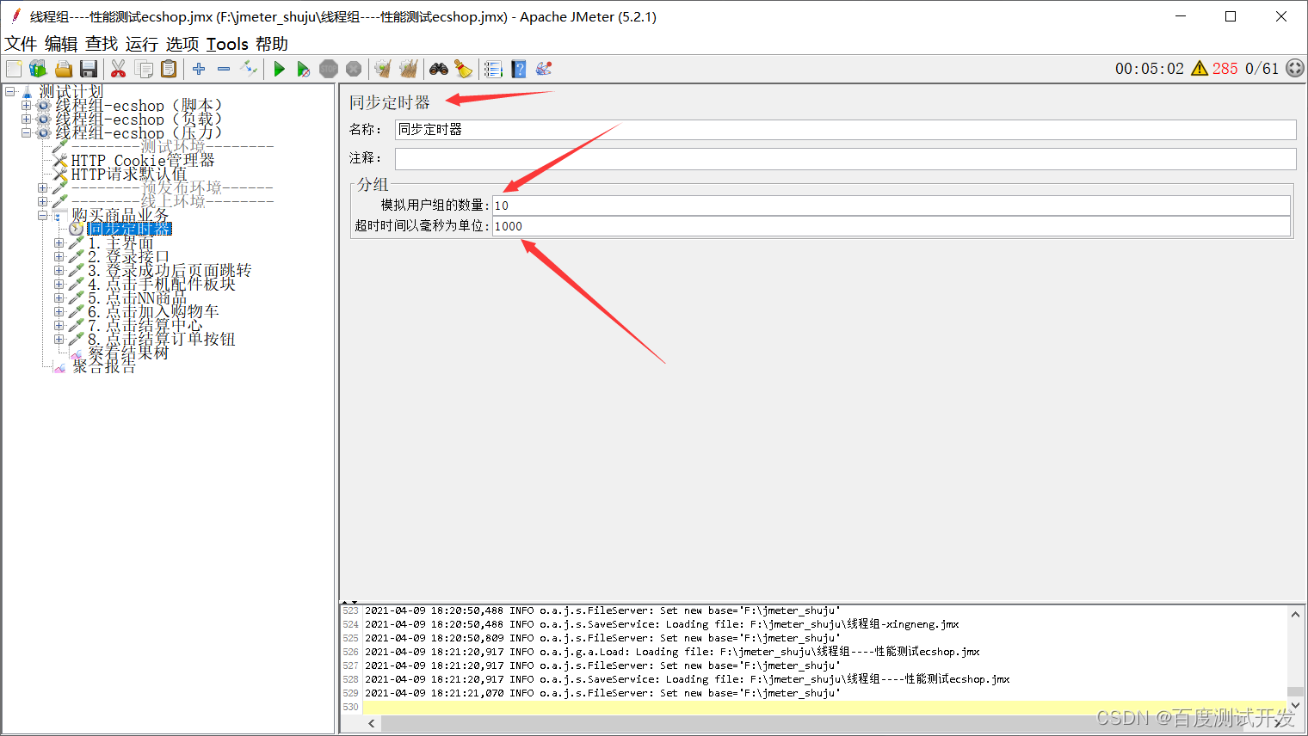The width and height of the screenshot is (1308, 736).
Task: Start the test with green play icon
Action: click(279, 69)
